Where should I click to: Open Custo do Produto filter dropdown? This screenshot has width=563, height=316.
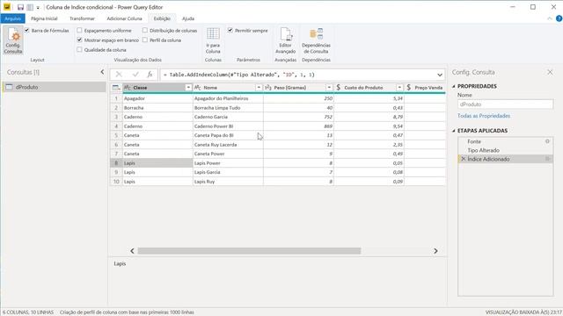tap(399, 88)
